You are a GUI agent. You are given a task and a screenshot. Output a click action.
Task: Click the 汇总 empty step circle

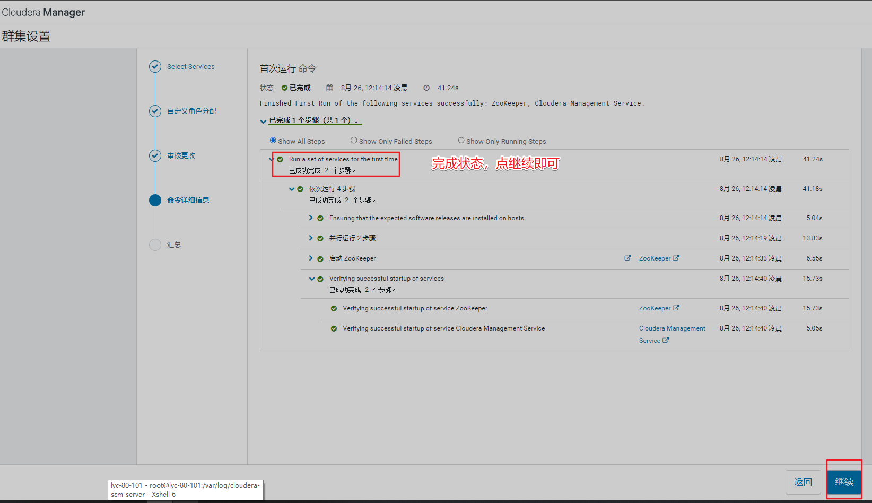tap(155, 245)
